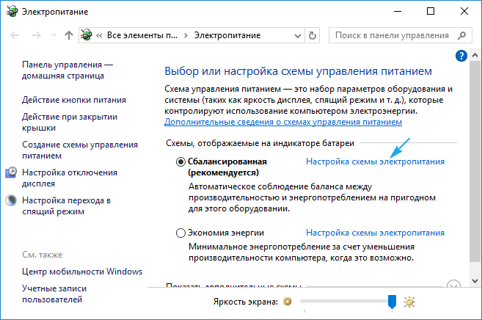The image size is (482, 320).
Task: Click the low brightness sun icon
Action: tap(288, 302)
